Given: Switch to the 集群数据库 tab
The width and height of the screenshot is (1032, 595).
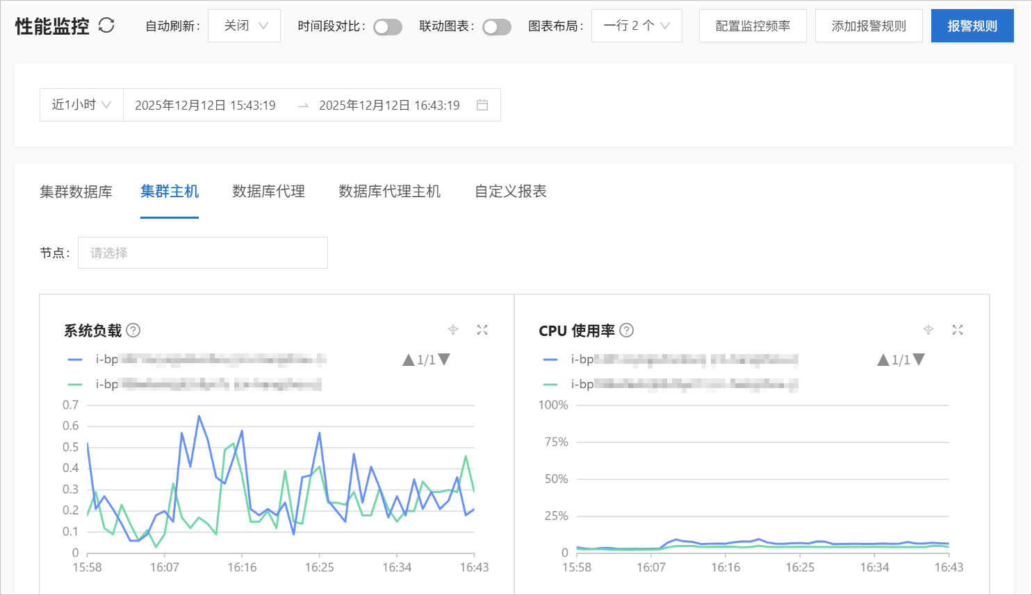Looking at the screenshot, I should (x=76, y=192).
